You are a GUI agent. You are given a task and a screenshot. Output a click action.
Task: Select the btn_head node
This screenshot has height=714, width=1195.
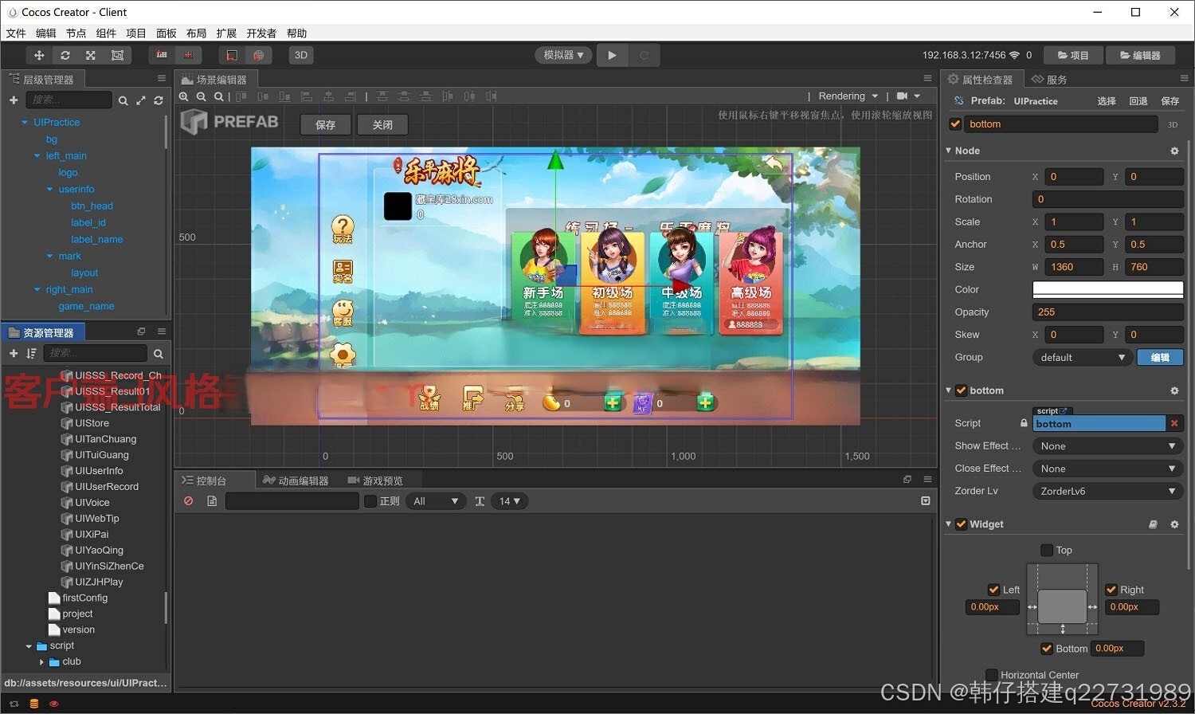[x=92, y=206]
